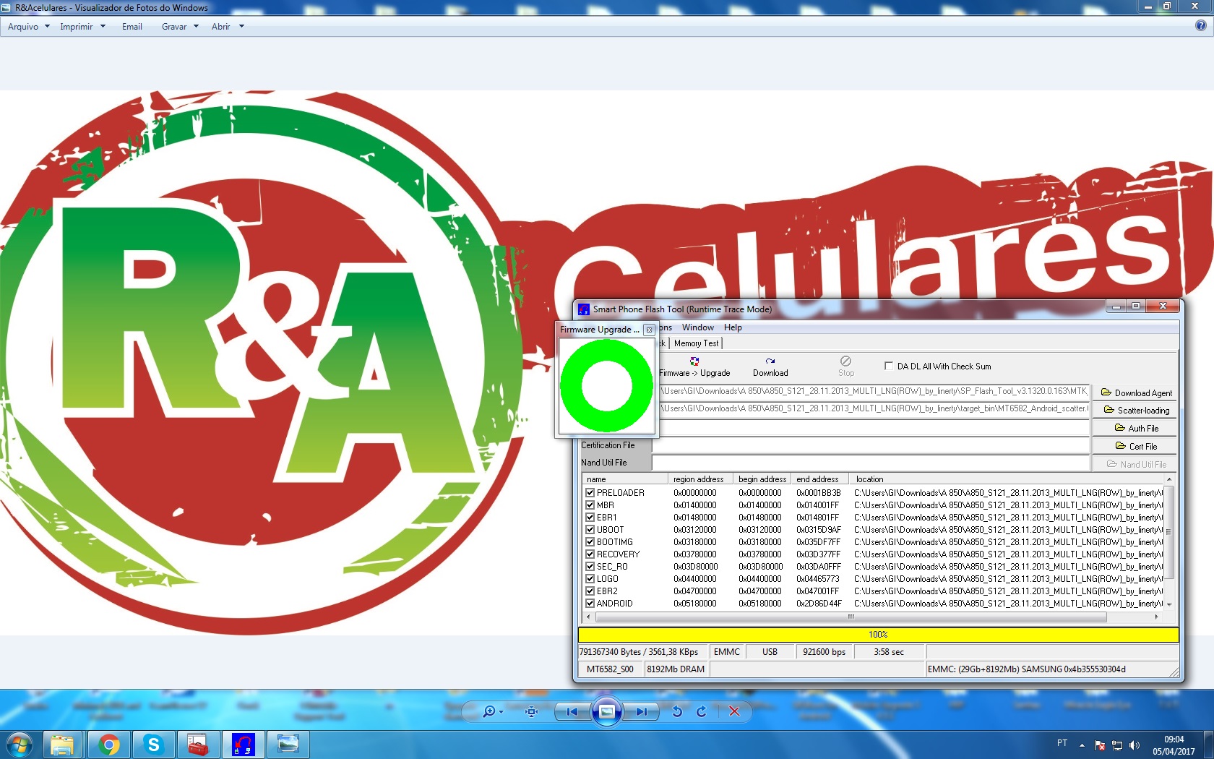Uncheck the EBR1 partition

point(590,518)
